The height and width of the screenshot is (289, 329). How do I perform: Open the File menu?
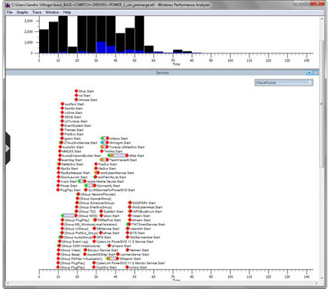coord(9,12)
